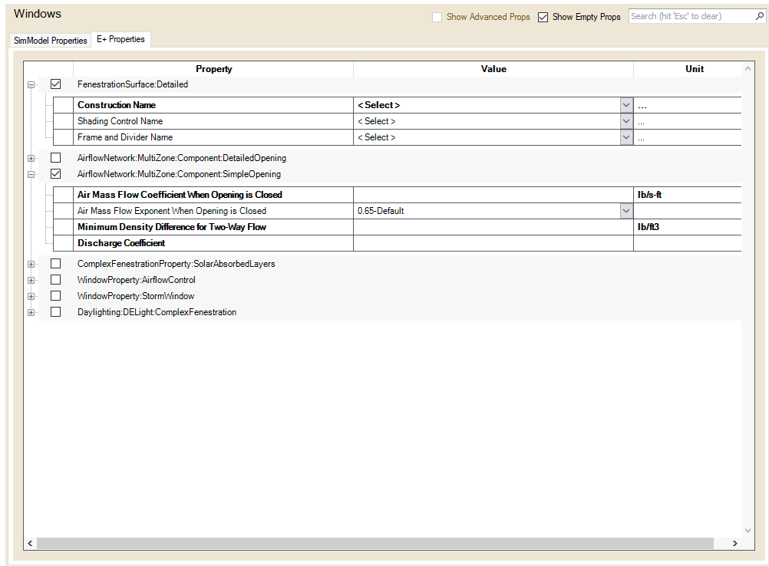Click horizontal scrollbar right arrow
This screenshot has width=769, height=566.
[x=734, y=543]
